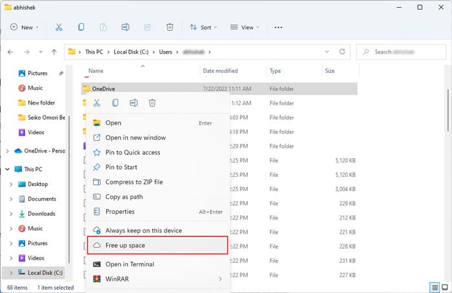The width and height of the screenshot is (452, 293).
Task: Select the file sized 3,004 KB
Action: (219, 189)
